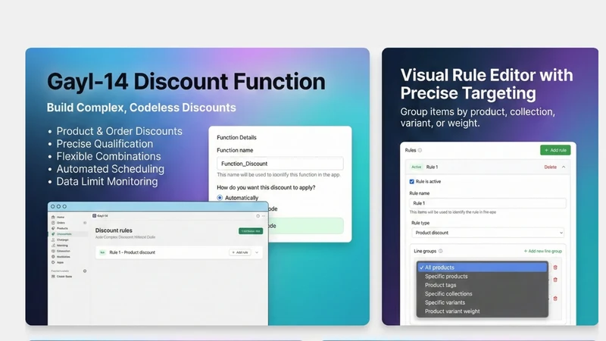This screenshot has height=341, width=606.
Task: Enable the Rule is active checkbox
Action: (411, 181)
